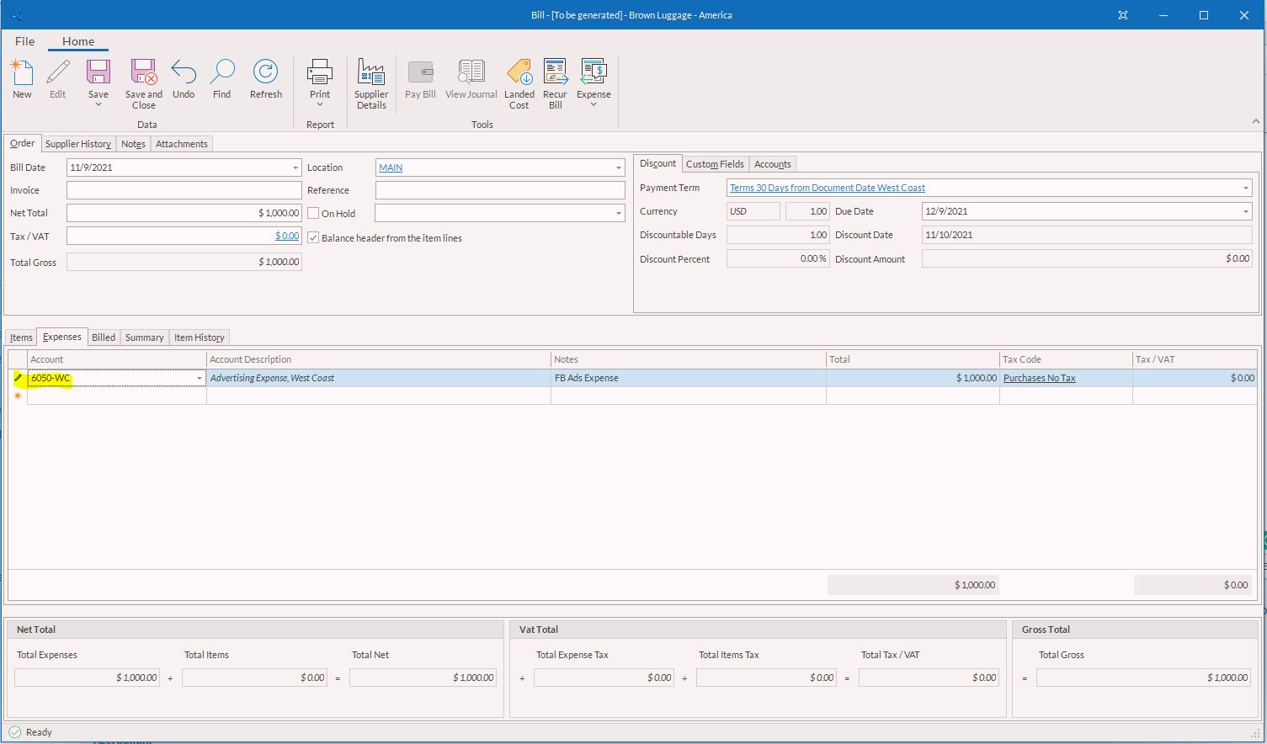Click the Undo icon in ribbon
This screenshot has height=744, width=1267.
tap(184, 74)
